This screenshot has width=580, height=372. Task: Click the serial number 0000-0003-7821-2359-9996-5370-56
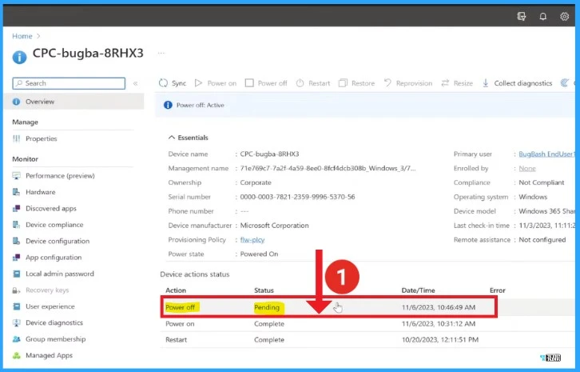(x=297, y=197)
